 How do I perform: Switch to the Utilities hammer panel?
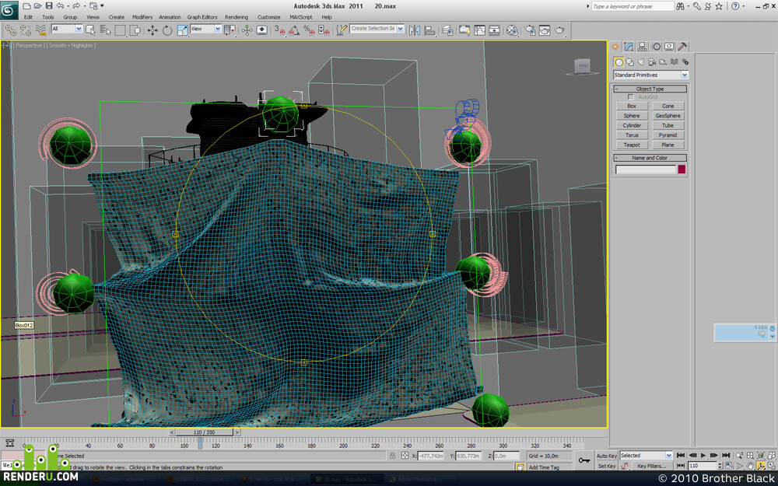click(683, 47)
